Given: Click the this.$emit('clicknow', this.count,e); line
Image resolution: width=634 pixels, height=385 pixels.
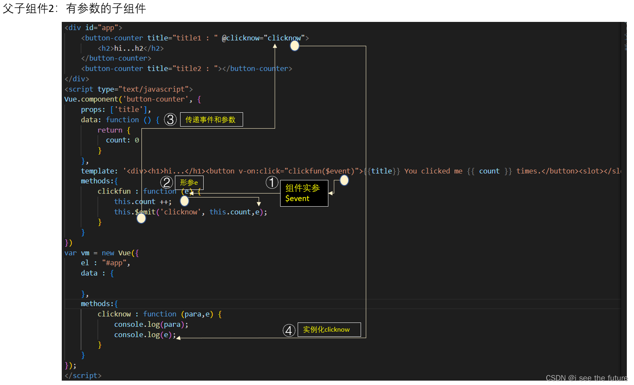Looking at the screenshot, I should [190, 212].
